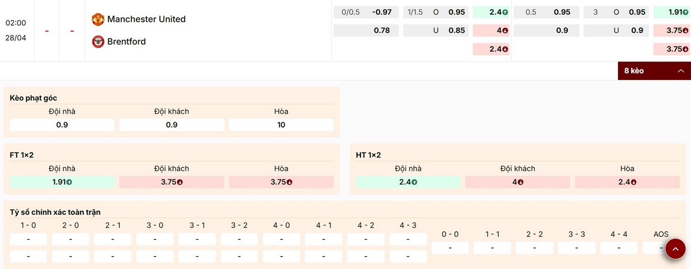691x269 pixels.
Task: Select Đội nhà 0.9 in Kèo phạt góc
Action: tap(62, 125)
